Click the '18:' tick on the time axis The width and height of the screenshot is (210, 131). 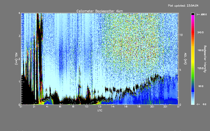coord(139,107)
